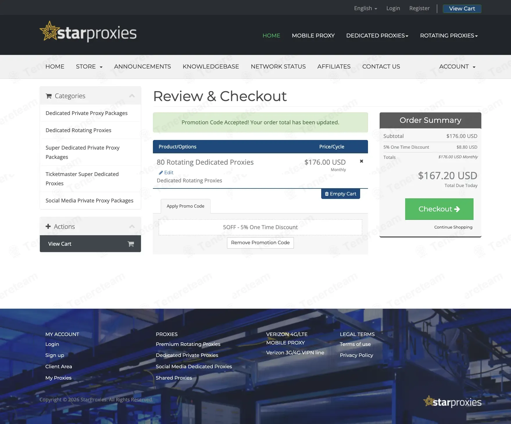Open the Account dropdown menu
Image resolution: width=511 pixels, height=424 pixels.
(457, 67)
